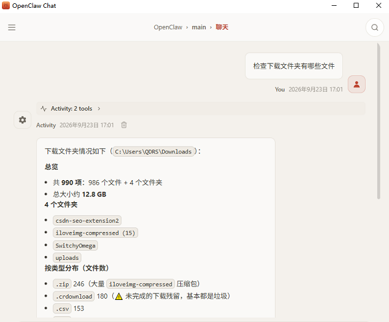Click the 总览 heading

[51, 167]
